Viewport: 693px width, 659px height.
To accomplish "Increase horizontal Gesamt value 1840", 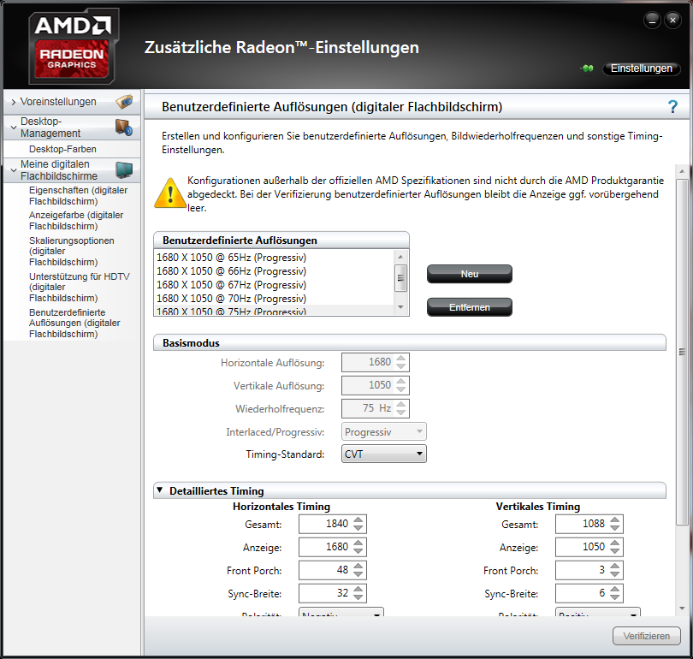I will click(x=358, y=519).
